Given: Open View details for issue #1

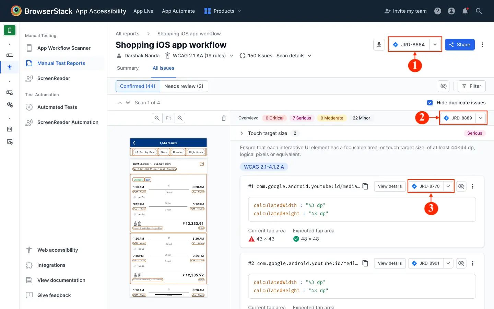Looking at the screenshot, I should click(x=390, y=186).
